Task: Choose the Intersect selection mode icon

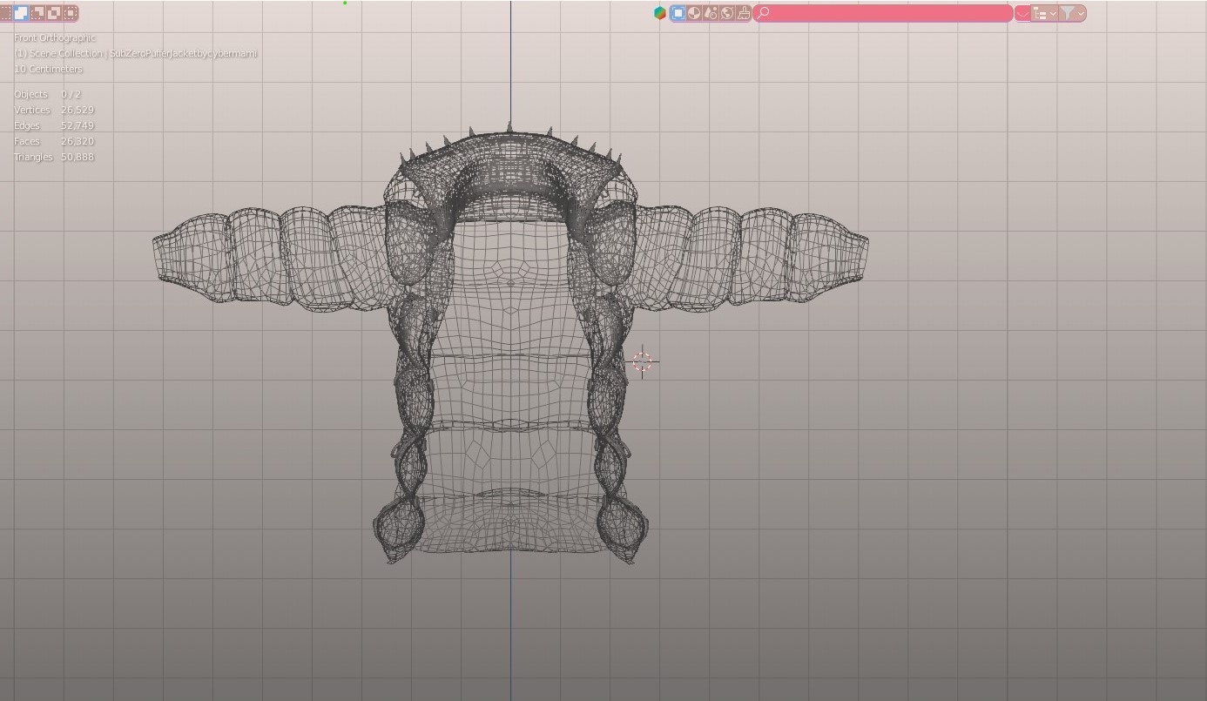Action: coord(71,13)
